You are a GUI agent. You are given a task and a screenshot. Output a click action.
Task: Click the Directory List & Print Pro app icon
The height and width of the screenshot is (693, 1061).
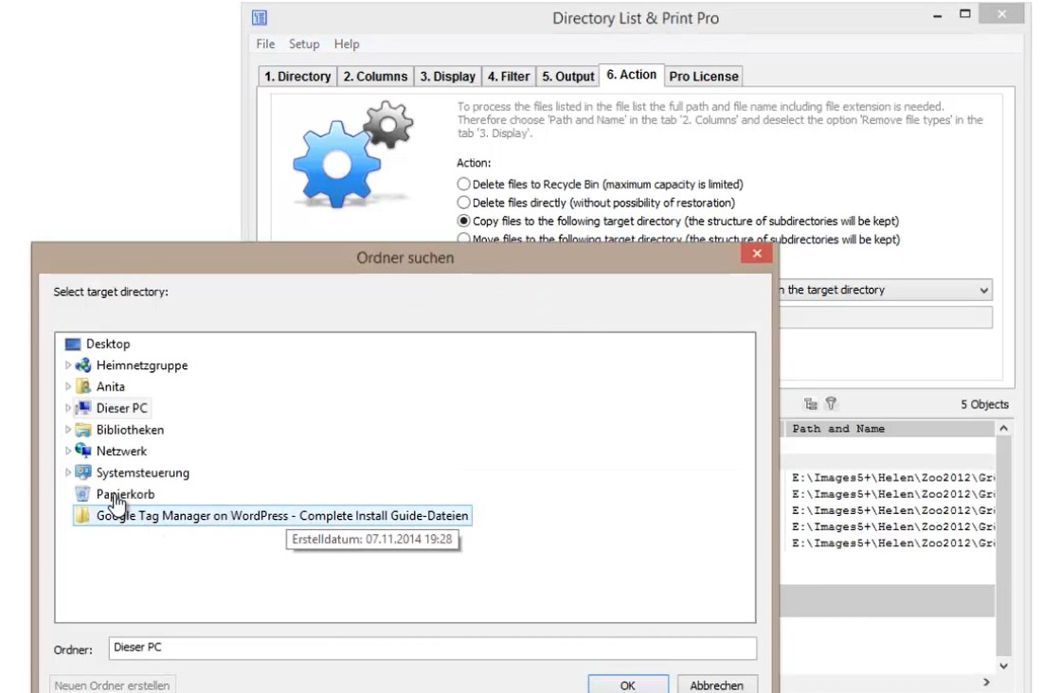pyautogui.click(x=260, y=18)
